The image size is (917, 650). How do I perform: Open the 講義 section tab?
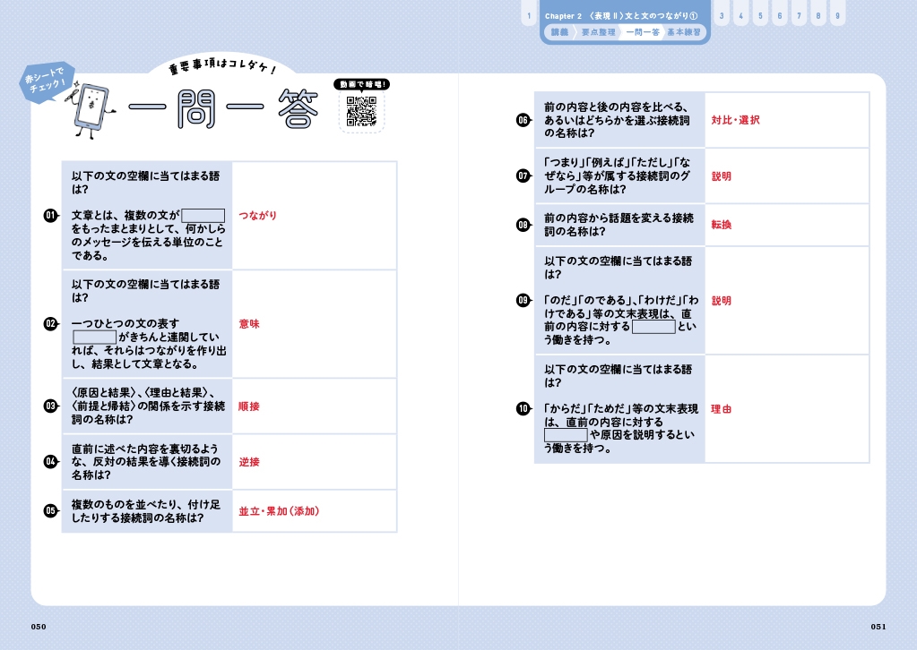pyautogui.click(x=559, y=32)
